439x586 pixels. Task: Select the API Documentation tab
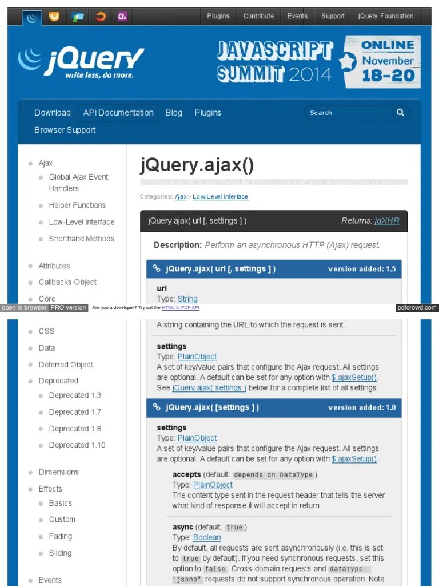click(118, 113)
